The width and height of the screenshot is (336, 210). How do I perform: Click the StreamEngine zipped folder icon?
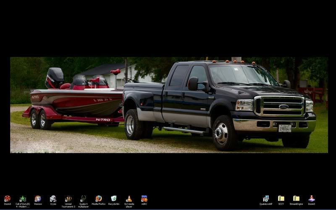click(x=296, y=199)
